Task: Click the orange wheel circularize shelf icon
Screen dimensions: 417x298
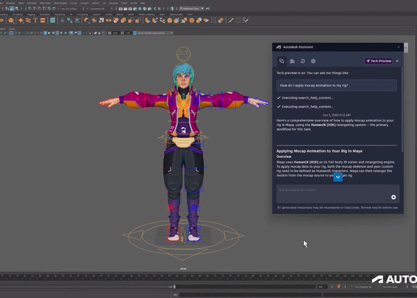Action: pyautogui.click(x=192, y=20)
